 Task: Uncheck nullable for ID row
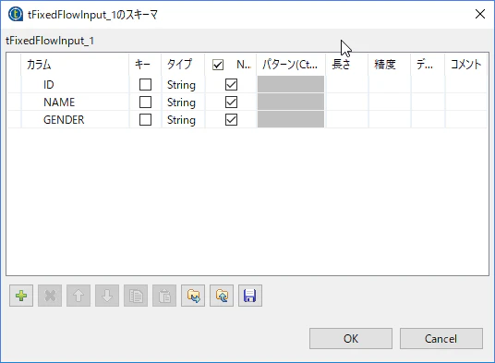tap(231, 85)
